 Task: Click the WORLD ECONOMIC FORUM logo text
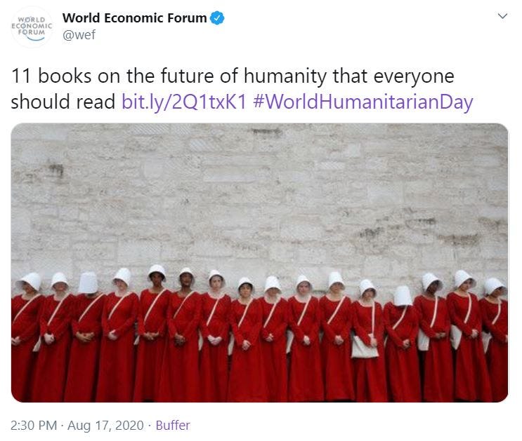(x=32, y=26)
